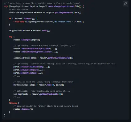
Task: Click comment about read warnings, progress
Action: [45, 46]
